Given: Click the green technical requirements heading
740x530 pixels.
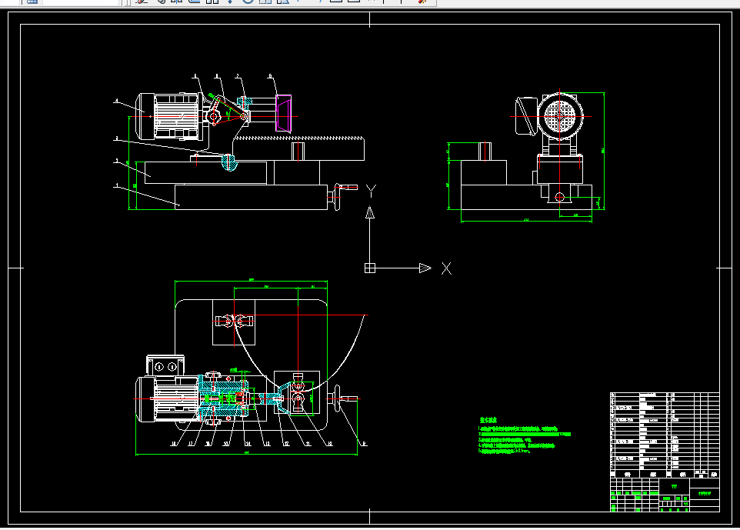Looking at the screenshot, I should click(x=488, y=420).
